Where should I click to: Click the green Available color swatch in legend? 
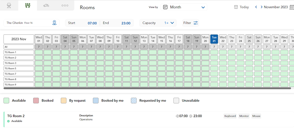click(6, 100)
